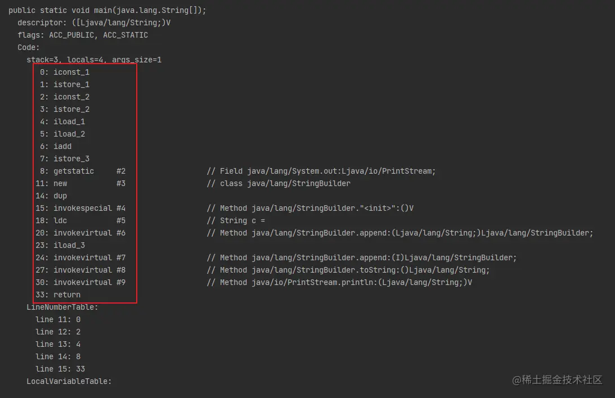Click the watermark text at bottom right
The height and width of the screenshot is (398, 615).
pos(557,380)
